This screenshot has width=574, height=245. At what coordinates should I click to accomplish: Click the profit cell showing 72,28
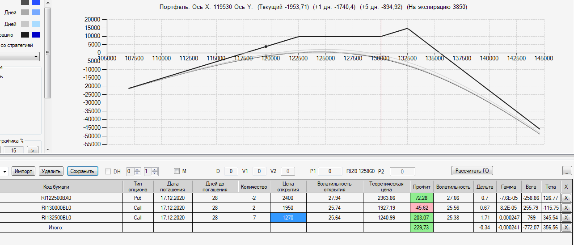422,198
